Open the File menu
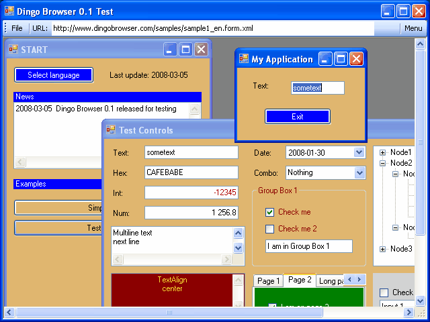 tap(17, 28)
